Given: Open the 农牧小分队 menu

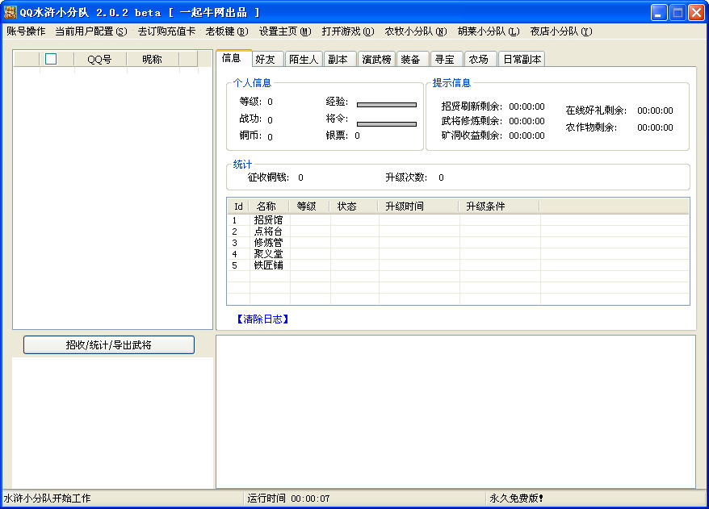Looking at the screenshot, I should click(x=415, y=31).
